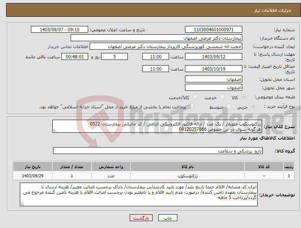Click the جزئیات اطلاعات نیاز page header
This screenshot has width=301, height=228.
[273, 10]
